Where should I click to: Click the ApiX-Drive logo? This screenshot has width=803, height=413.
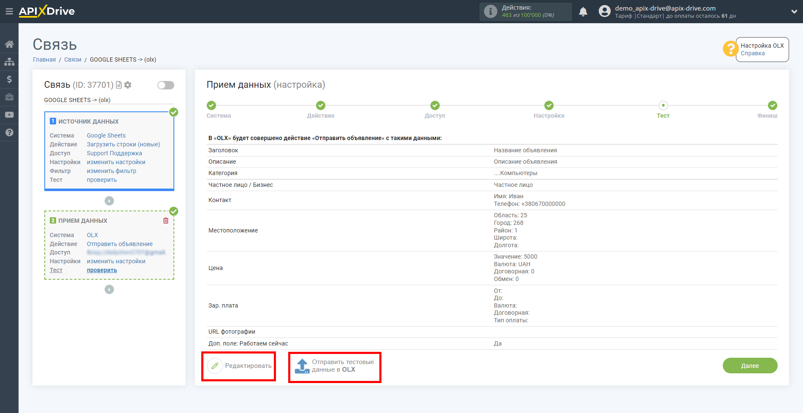coord(47,11)
